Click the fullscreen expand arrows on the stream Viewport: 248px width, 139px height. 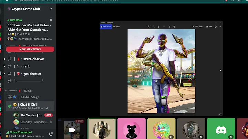[x=220, y=114]
